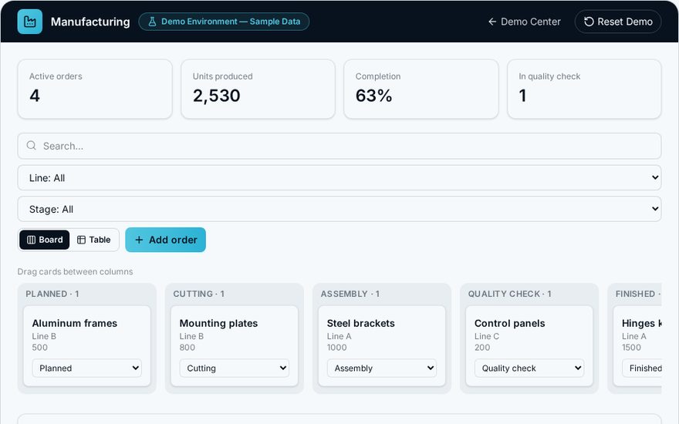
Task: Click the table grid icon
Action: 81,240
